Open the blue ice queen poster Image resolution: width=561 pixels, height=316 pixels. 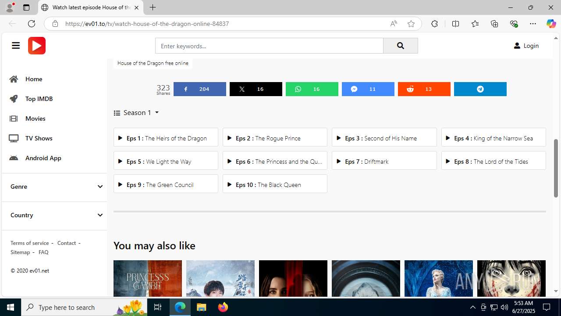coord(439,278)
